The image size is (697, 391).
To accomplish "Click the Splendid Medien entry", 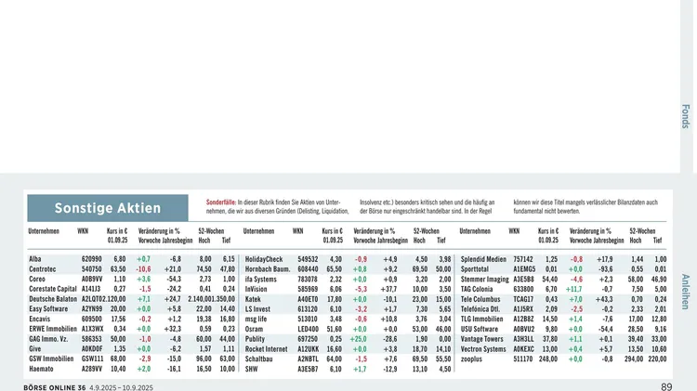I will tap(483, 259).
